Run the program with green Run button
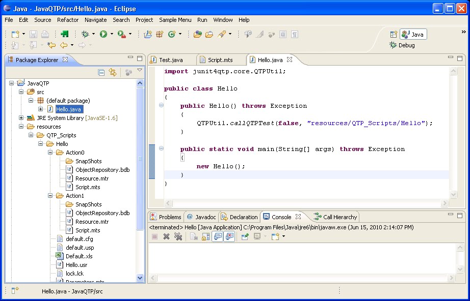 (x=103, y=34)
